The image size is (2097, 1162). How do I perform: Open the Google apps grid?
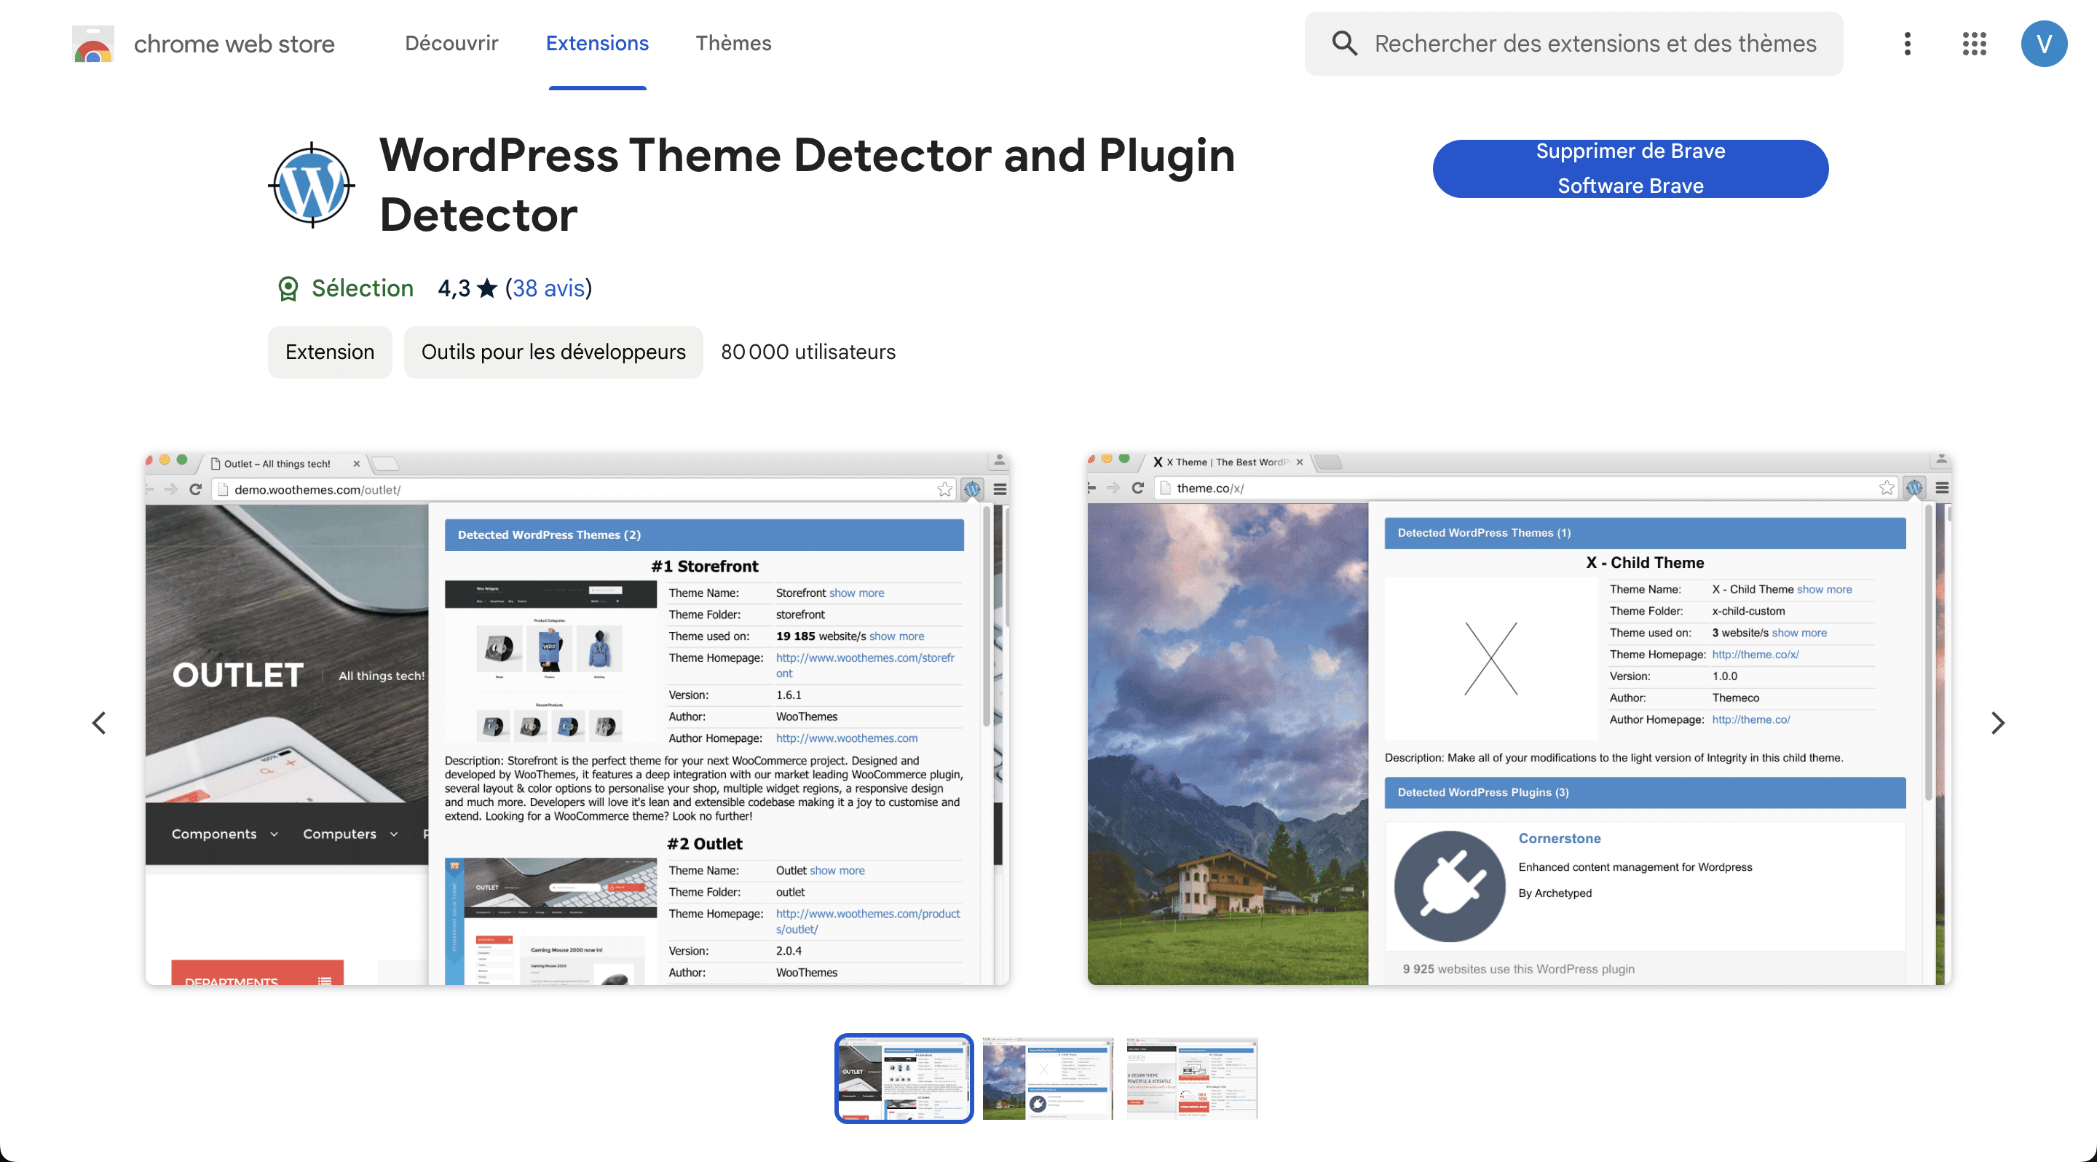1974,43
